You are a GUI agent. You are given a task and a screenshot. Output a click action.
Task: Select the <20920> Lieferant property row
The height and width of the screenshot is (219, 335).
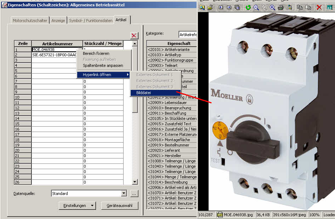point(172,150)
